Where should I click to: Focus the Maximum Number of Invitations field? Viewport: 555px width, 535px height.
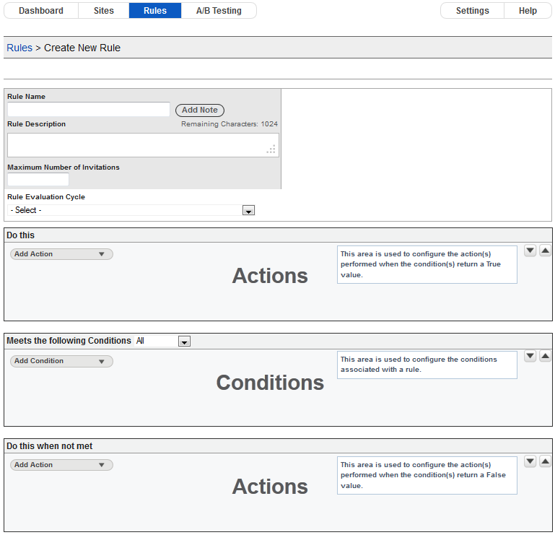click(x=38, y=179)
